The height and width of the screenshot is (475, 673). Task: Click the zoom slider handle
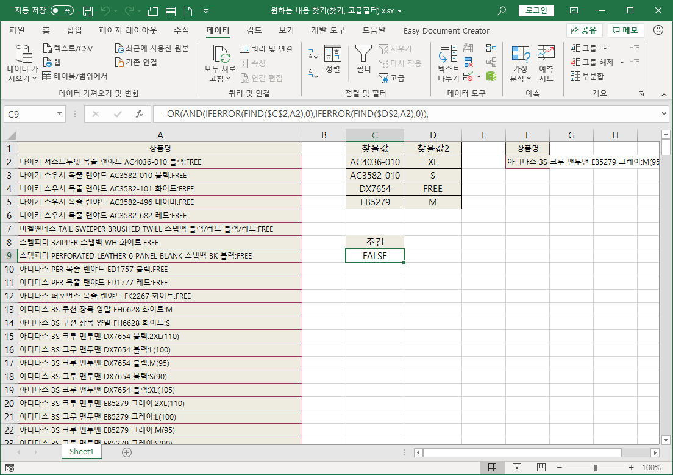click(x=596, y=468)
